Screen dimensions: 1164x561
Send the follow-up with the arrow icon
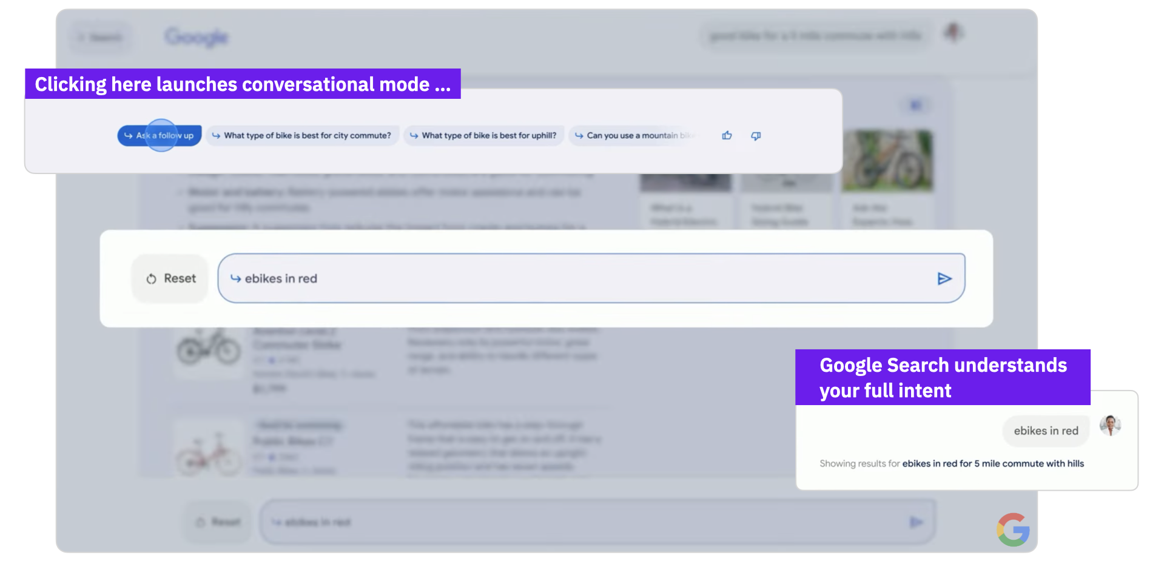[x=944, y=278]
